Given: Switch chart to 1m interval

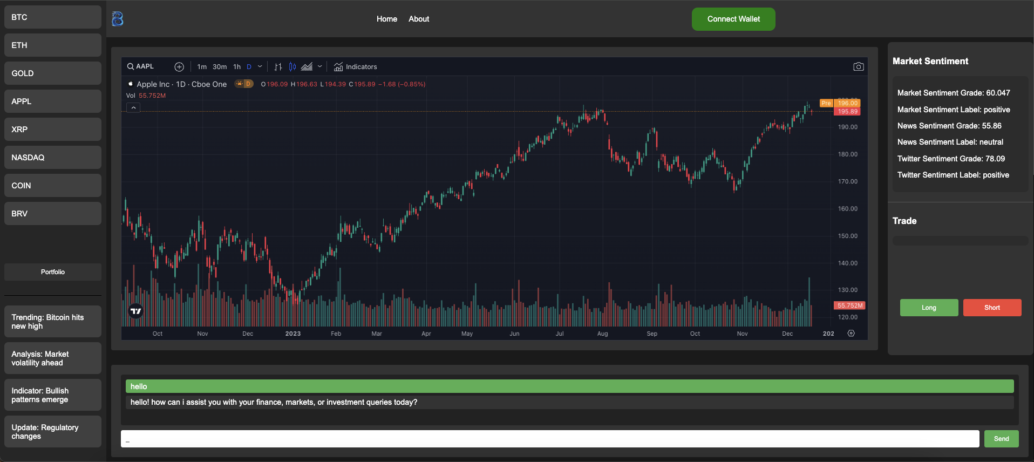Looking at the screenshot, I should coord(202,67).
